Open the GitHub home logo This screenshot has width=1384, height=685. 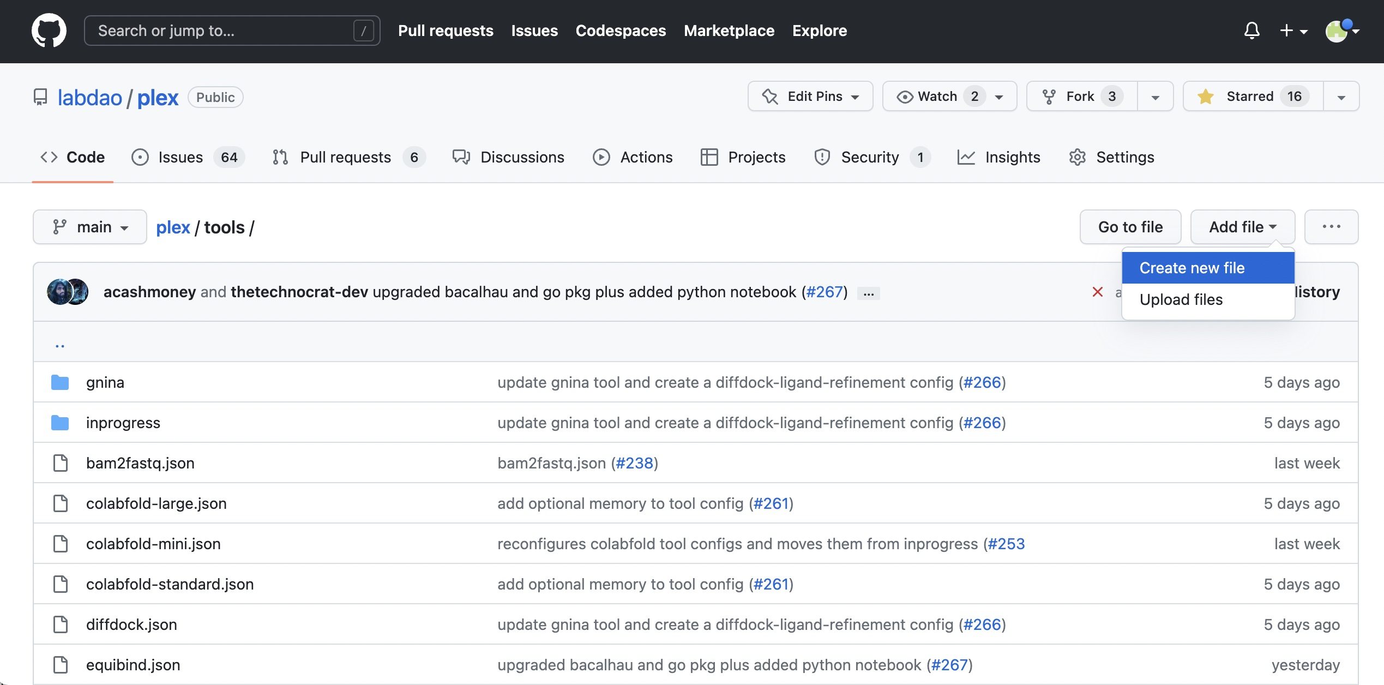pyautogui.click(x=49, y=31)
